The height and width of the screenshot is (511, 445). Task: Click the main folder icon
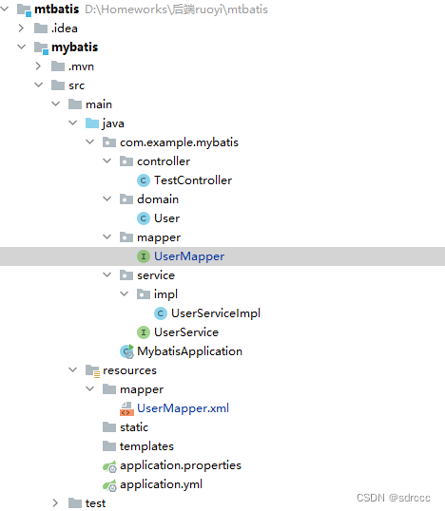pos(75,104)
